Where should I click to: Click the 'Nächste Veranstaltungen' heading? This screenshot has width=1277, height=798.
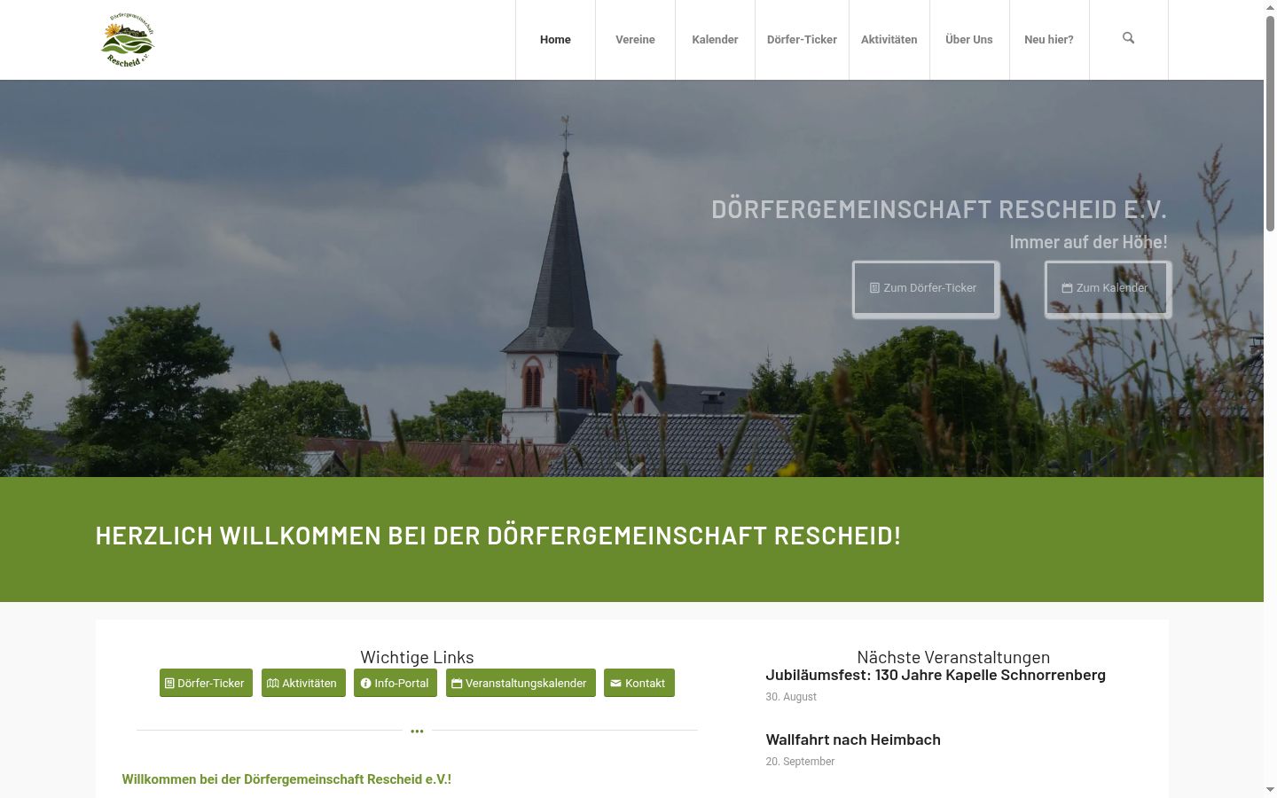coord(953,657)
